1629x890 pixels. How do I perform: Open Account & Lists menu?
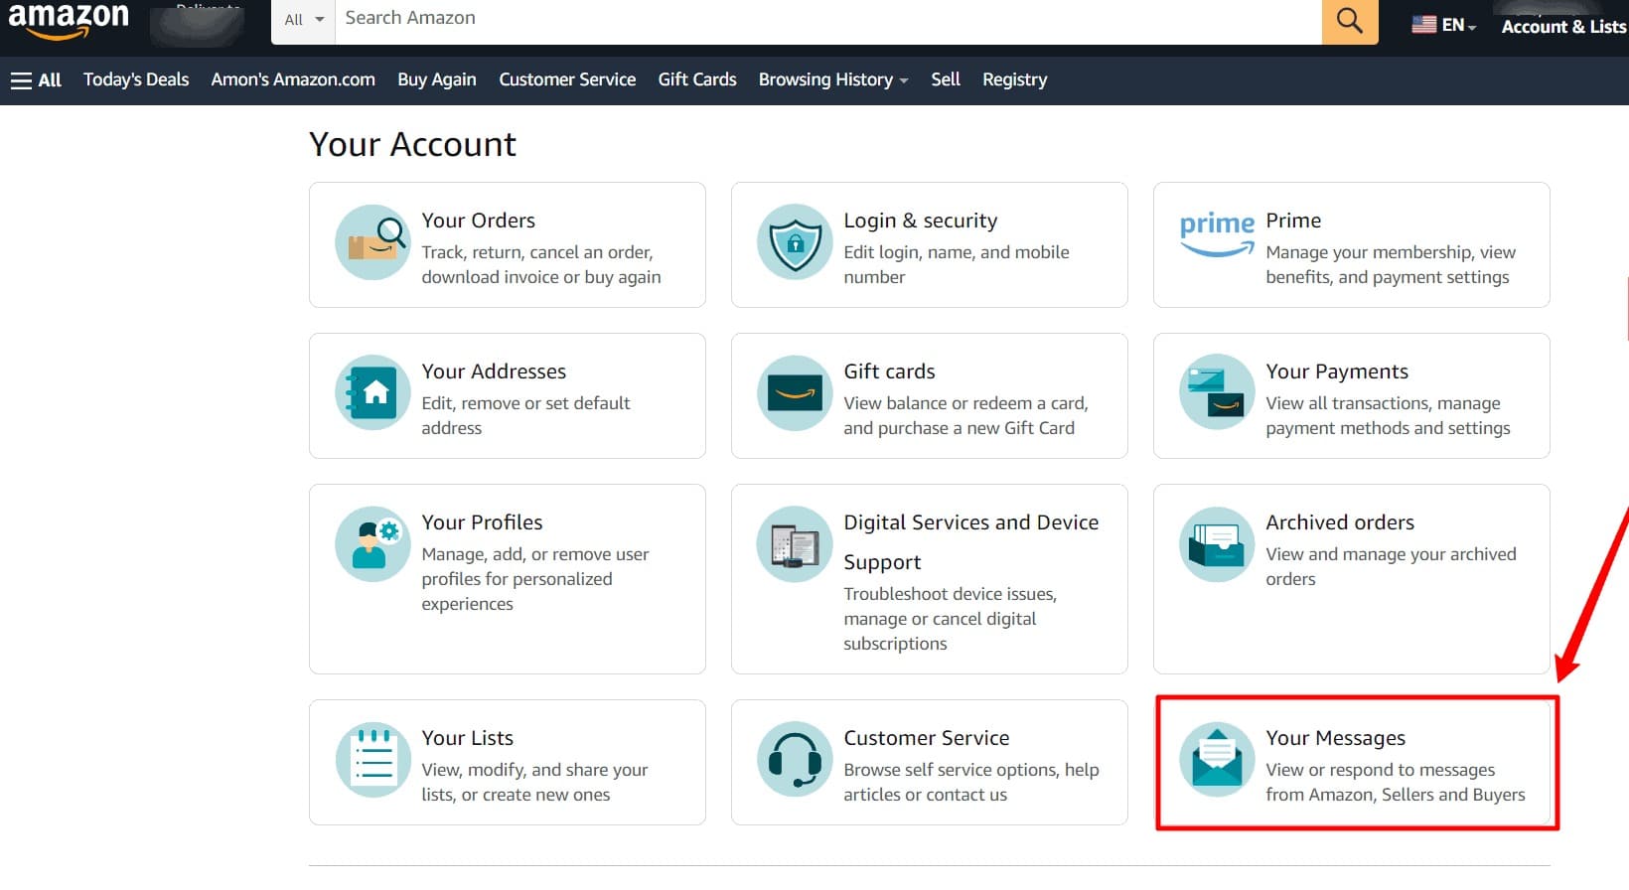(x=1563, y=27)
